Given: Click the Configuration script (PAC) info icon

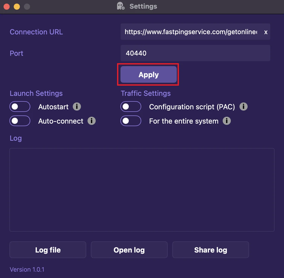Looking at the screenshot, I should pyautogui.click(x=244, y=107).
